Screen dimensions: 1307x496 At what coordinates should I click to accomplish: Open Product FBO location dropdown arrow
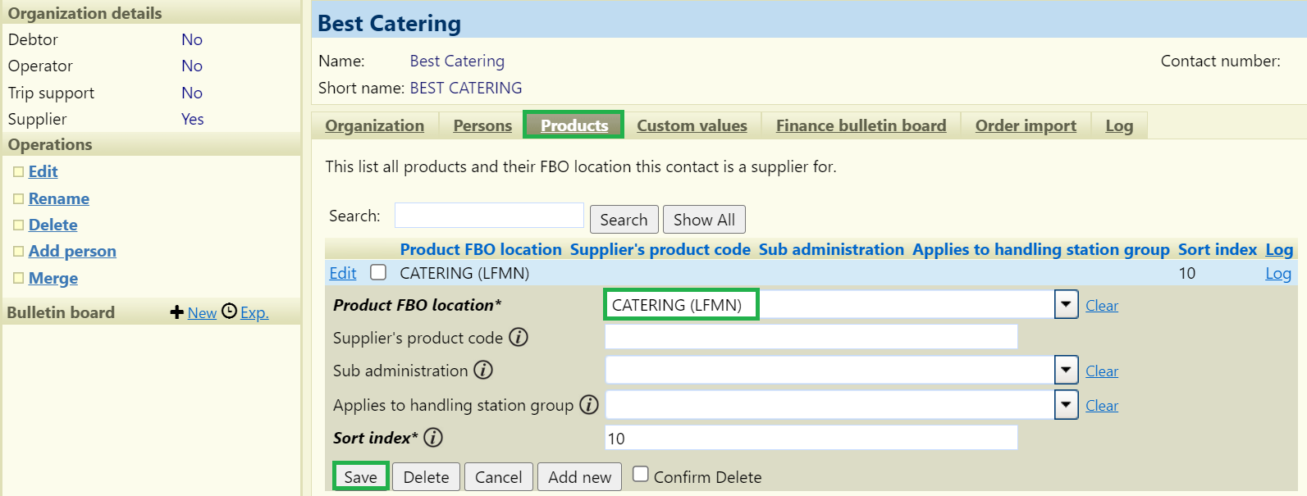click(x=1066, y=305)
